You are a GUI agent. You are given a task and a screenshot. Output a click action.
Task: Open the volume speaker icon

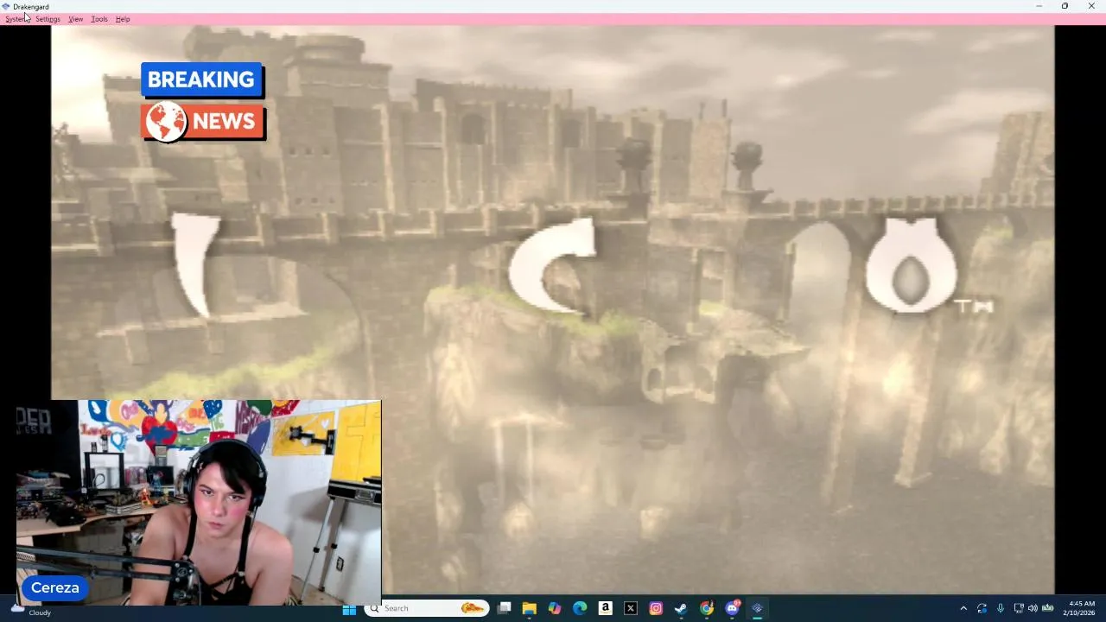click(1033, 608)
